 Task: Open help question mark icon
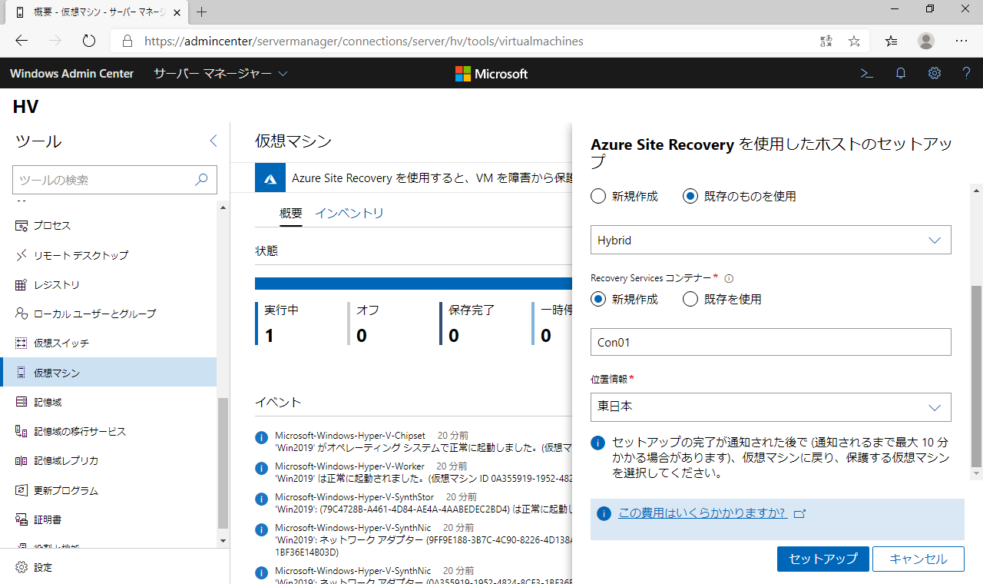coord(967,74)
